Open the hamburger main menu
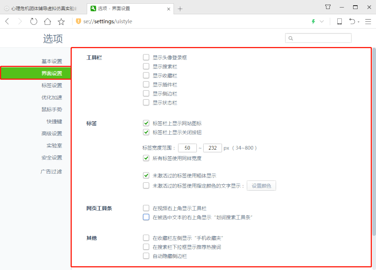This screenshot has height=270, width=376. point(368,21)
